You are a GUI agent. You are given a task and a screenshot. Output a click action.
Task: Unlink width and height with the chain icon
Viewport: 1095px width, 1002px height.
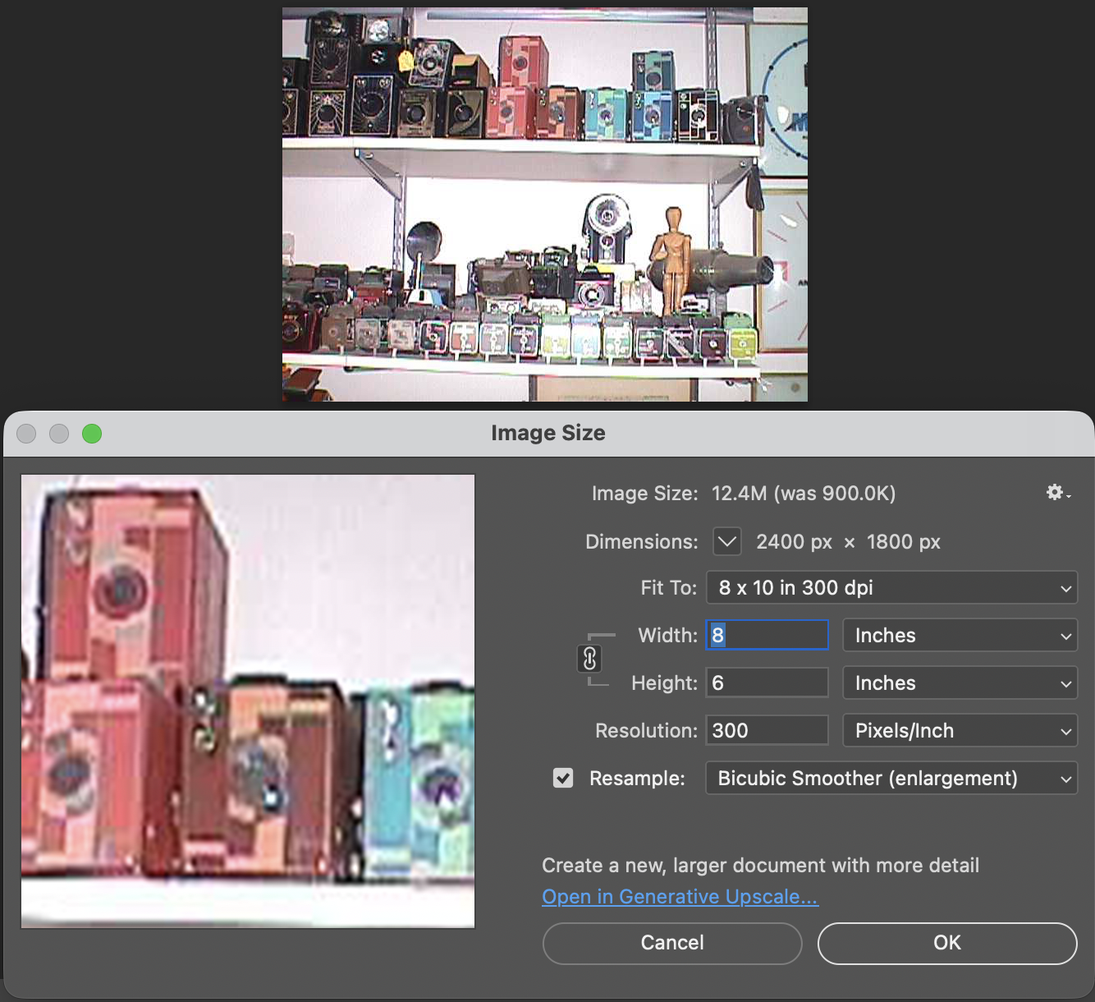click(591, 659)
